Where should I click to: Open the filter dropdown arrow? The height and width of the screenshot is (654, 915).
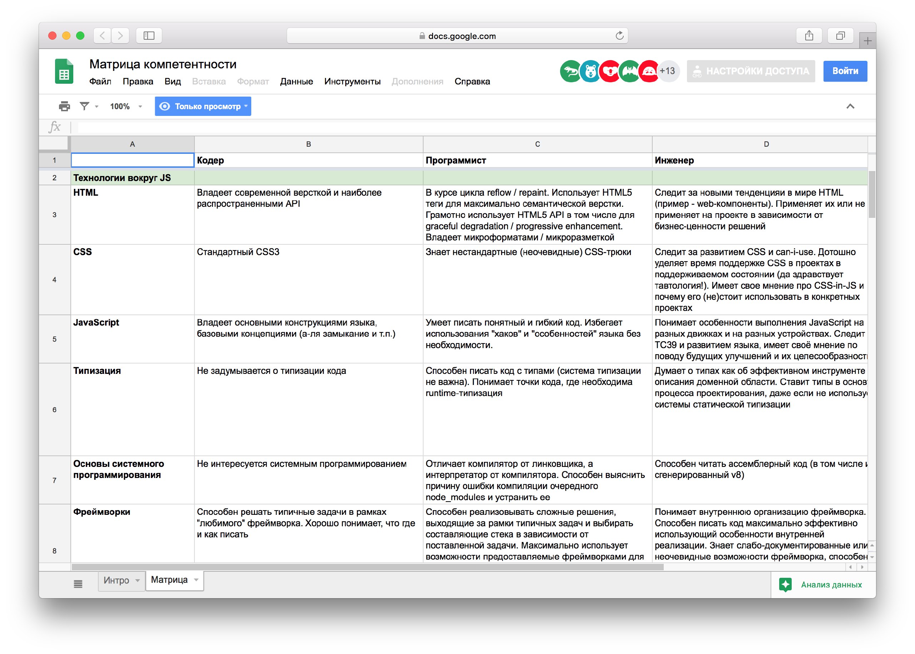click(97, 107)
